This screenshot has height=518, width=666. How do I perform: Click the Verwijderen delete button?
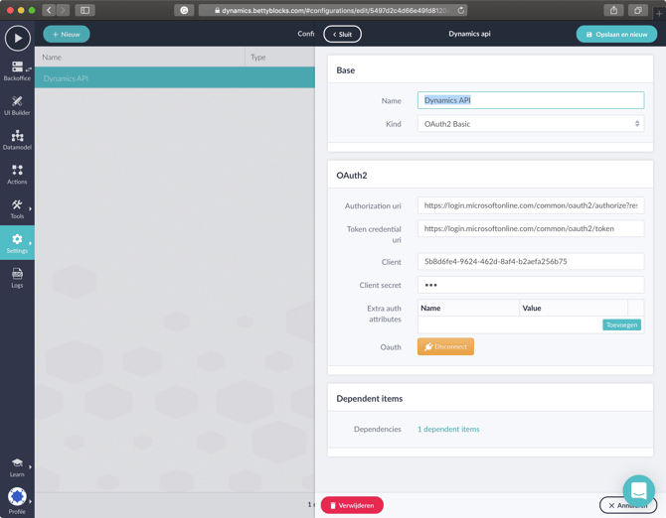[352, 505]
